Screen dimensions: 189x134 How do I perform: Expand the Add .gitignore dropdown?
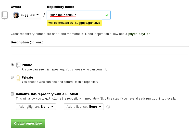(36, 107)
